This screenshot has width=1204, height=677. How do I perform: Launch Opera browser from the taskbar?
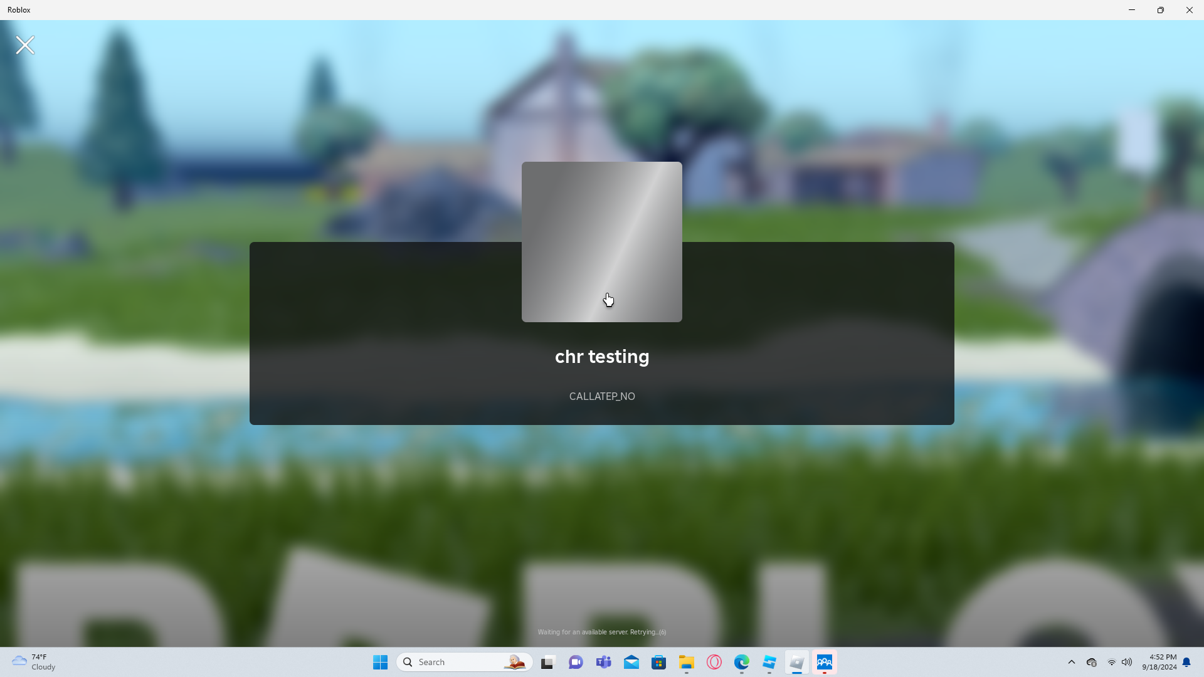click(714, 662)
